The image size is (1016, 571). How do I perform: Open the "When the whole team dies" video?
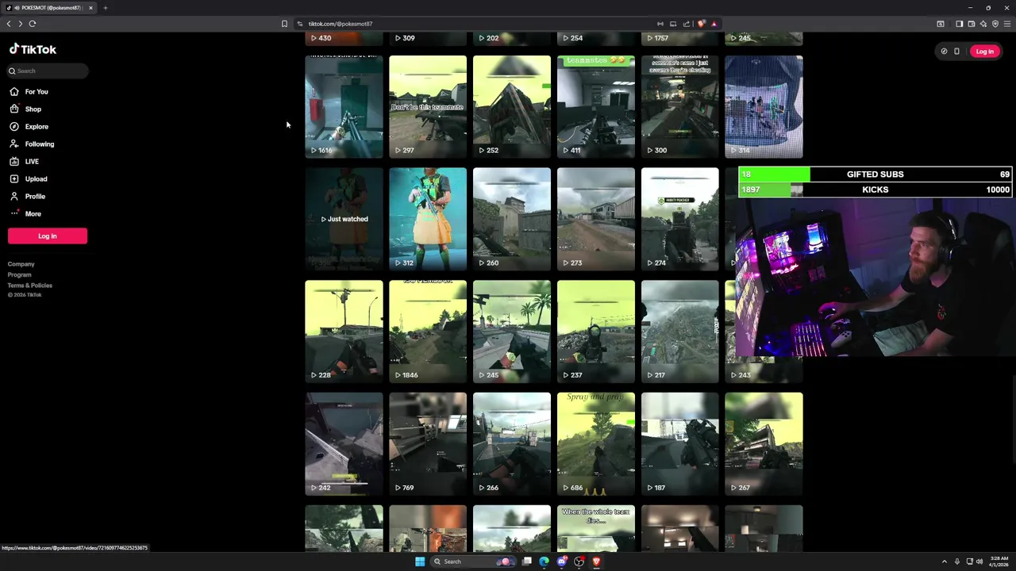[x=596, y=528]
